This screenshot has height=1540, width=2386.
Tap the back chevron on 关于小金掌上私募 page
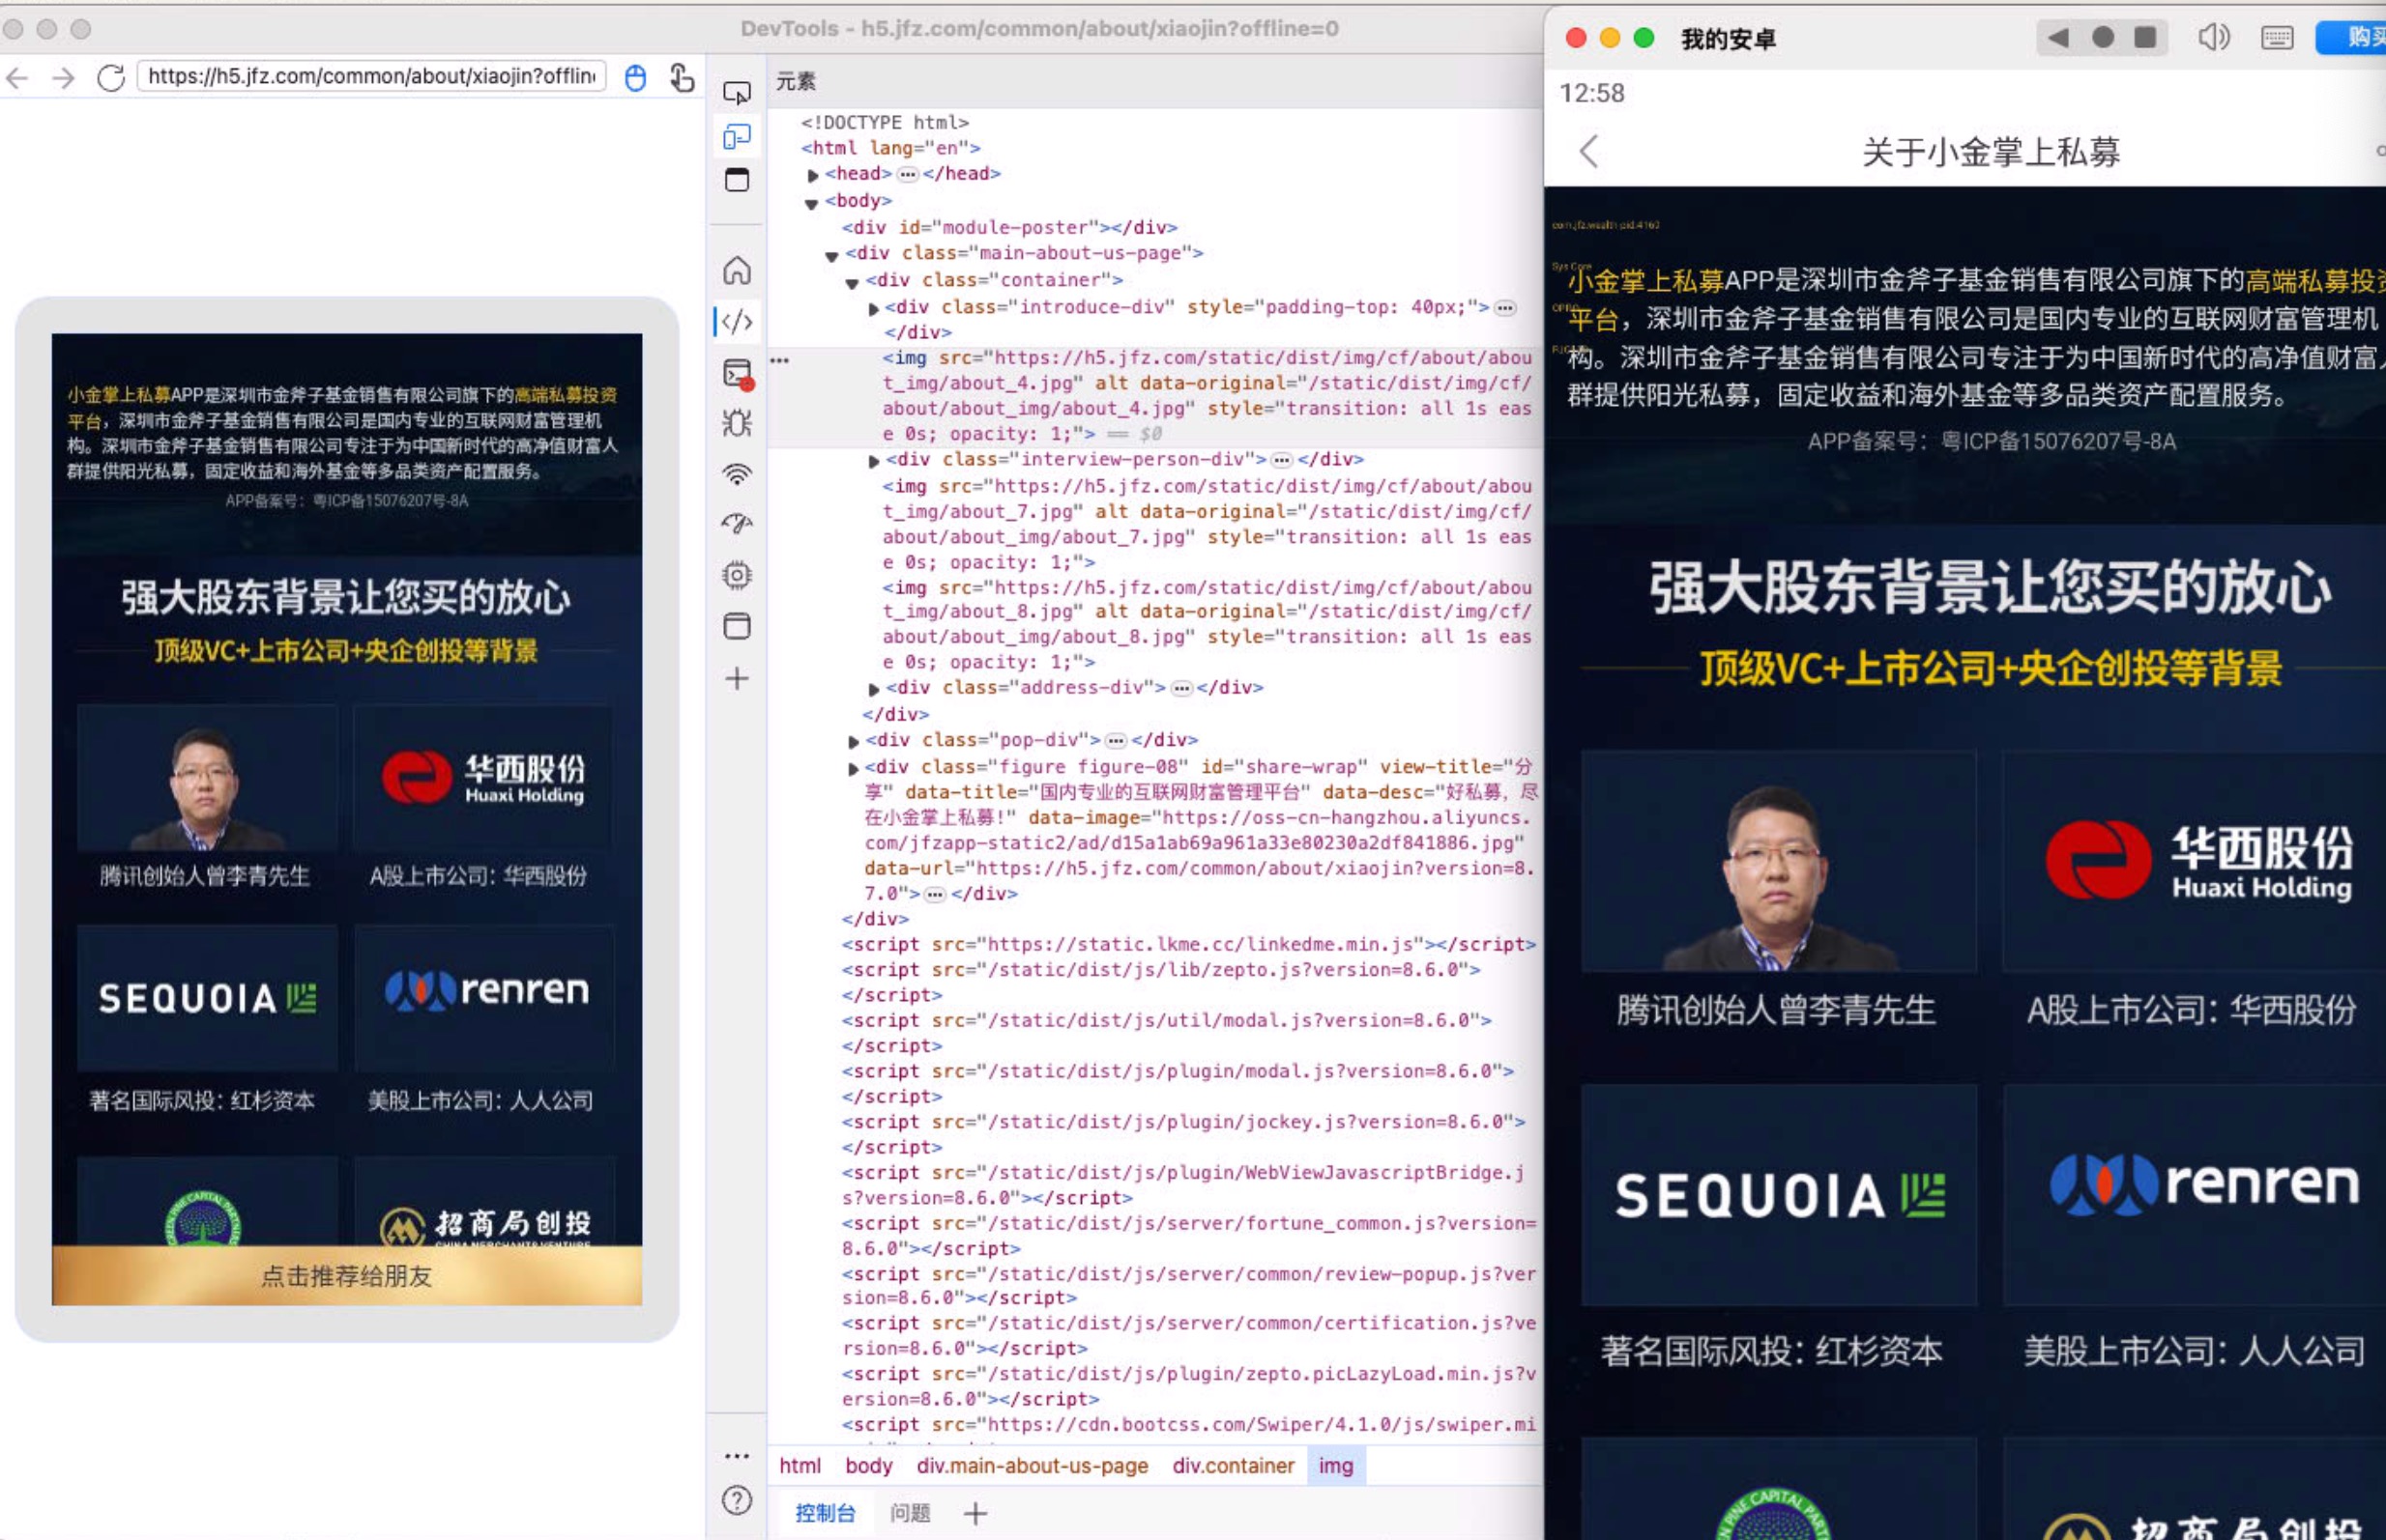click(1588, 152)
